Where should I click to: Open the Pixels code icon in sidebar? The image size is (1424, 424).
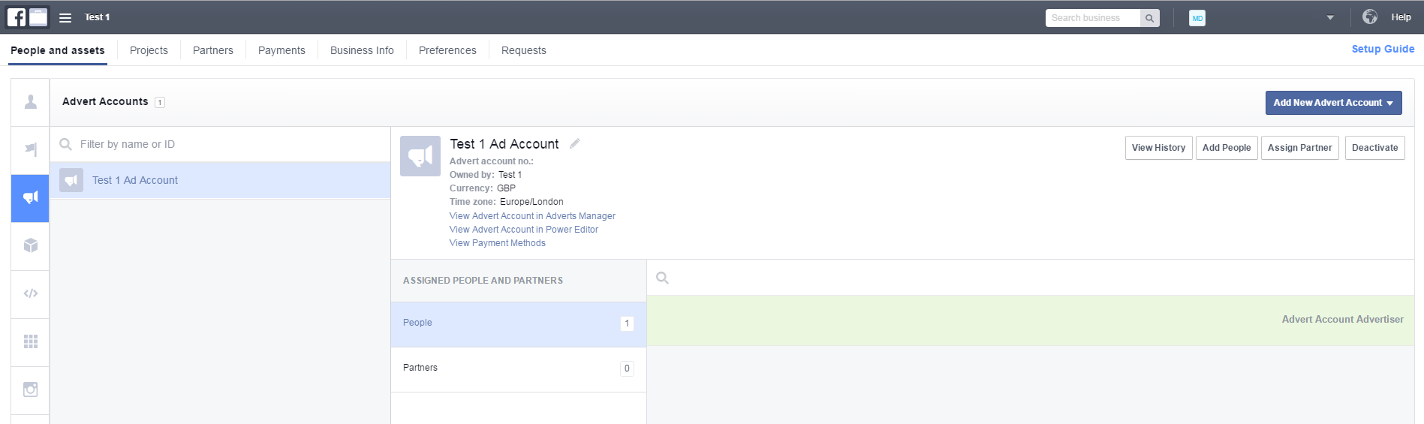click(x=31, y=293)
